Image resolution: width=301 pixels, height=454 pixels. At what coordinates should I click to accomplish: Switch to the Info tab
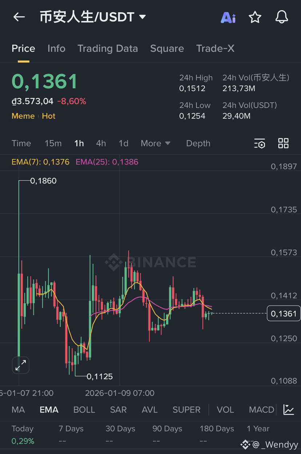point(56,49)
